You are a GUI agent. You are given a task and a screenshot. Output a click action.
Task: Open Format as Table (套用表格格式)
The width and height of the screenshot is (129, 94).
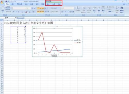(x=83, y=10)
